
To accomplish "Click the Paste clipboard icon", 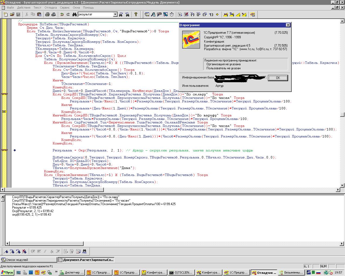I will click(39, 15).
